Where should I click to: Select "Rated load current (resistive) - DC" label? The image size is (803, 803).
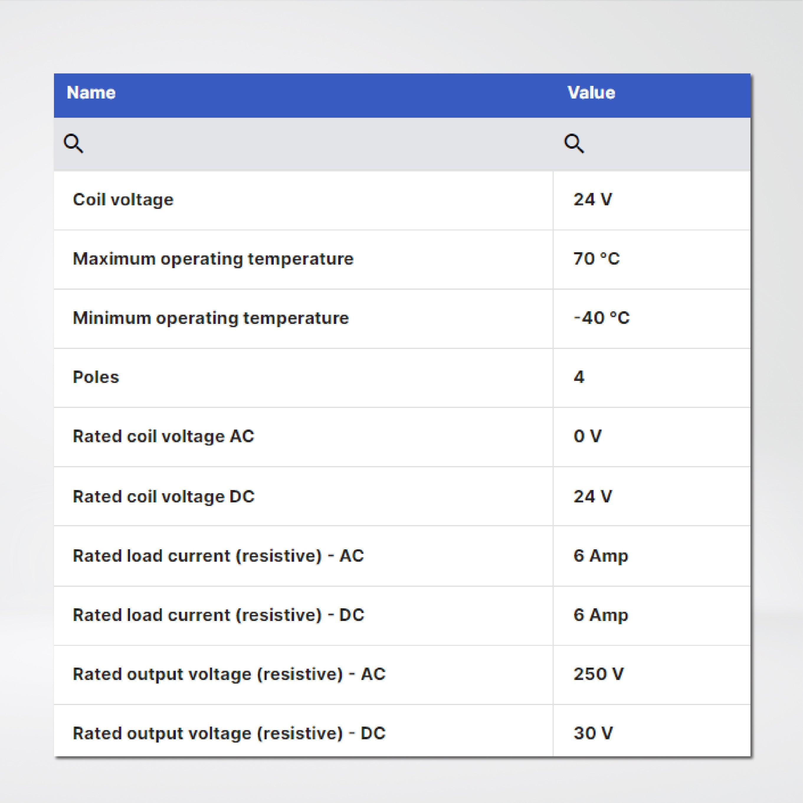pyautogui.click(x=219, y=615)
